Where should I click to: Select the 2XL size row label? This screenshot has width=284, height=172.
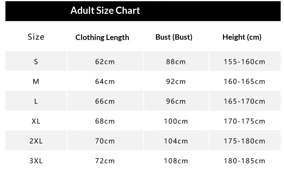tap(36, 141)
